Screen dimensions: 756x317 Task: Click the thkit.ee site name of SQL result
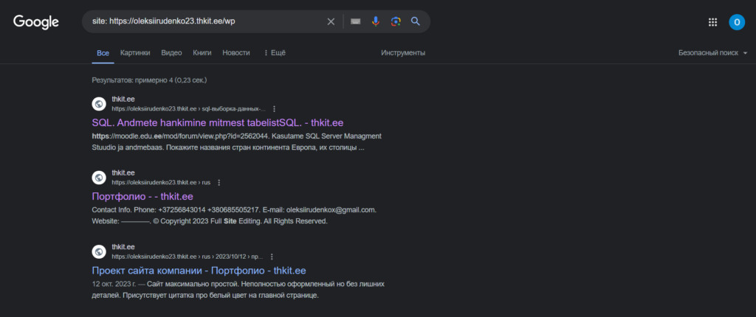pyautogui.click(x=123, y=99)
